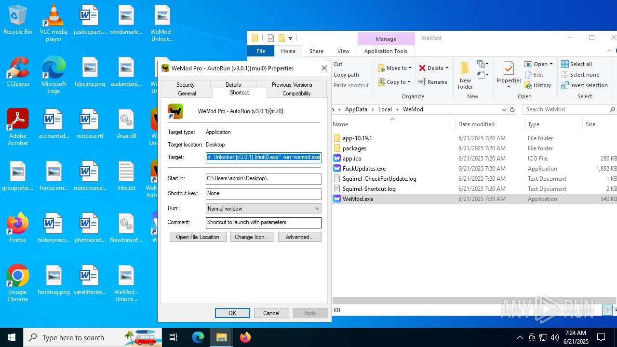
Task: Click the Search WeMod box
Action: click(570, 109)
